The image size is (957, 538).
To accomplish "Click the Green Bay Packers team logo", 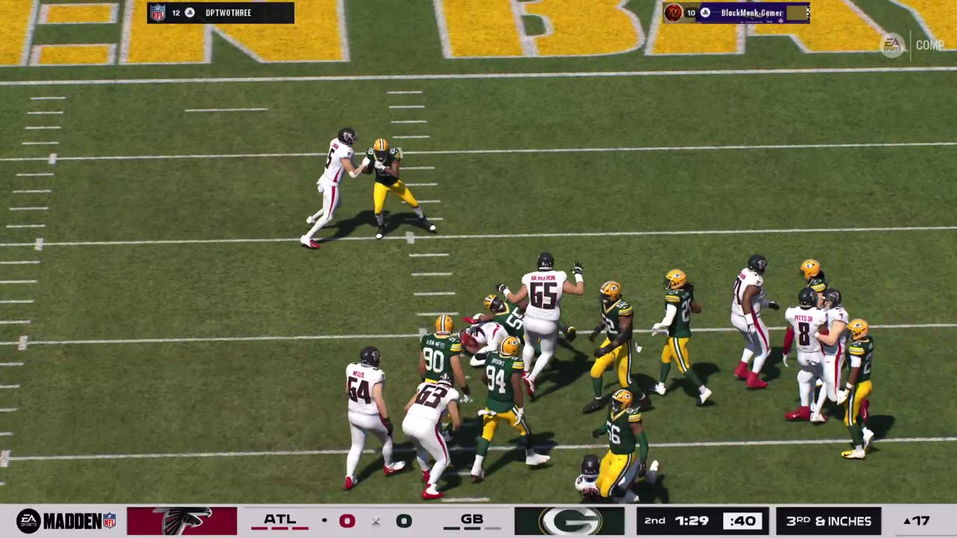I will (x=570, y=521).
